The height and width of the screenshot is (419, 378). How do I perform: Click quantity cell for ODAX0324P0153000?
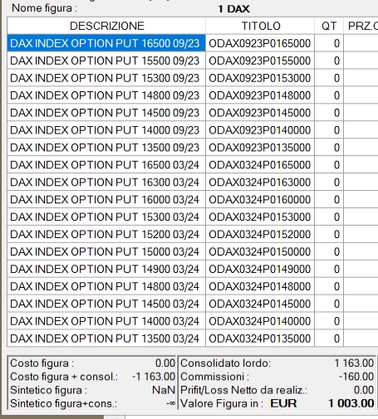pos(329,217)
